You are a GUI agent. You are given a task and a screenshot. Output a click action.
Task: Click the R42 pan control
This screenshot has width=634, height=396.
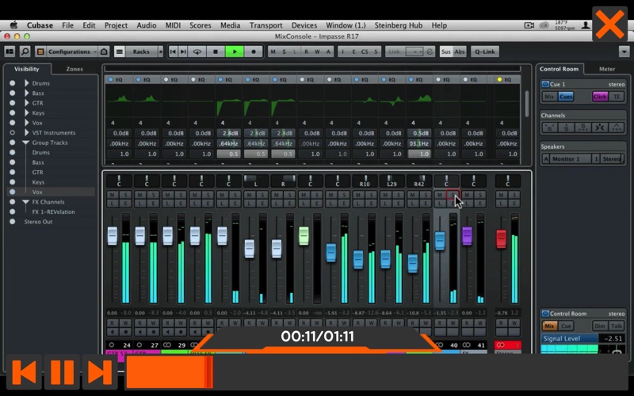pyautogui.click(x=419, y=181)
